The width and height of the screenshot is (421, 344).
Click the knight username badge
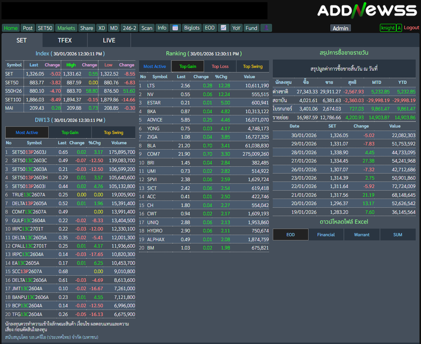pos(387,28)
